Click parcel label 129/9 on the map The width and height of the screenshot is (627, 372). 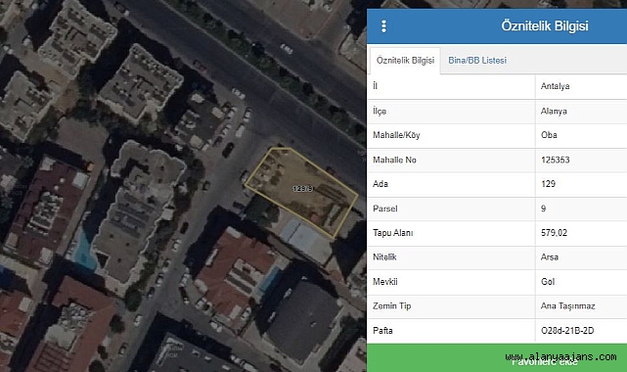(x=302, y=189)
